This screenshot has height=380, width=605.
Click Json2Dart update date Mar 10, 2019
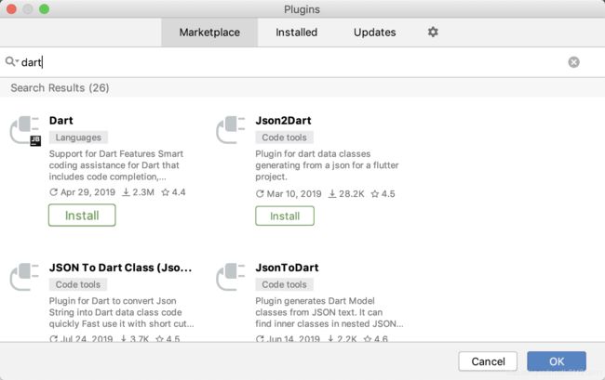point(289,193)
